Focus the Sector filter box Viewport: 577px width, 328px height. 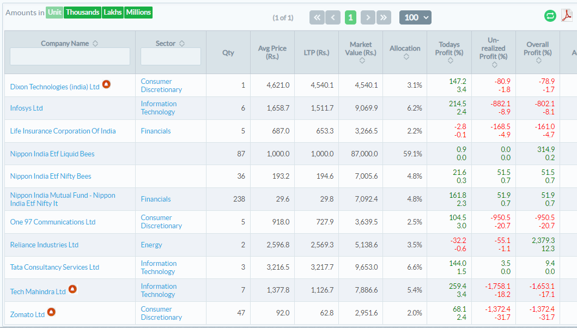pyautogui.click(x=171, y=56)
